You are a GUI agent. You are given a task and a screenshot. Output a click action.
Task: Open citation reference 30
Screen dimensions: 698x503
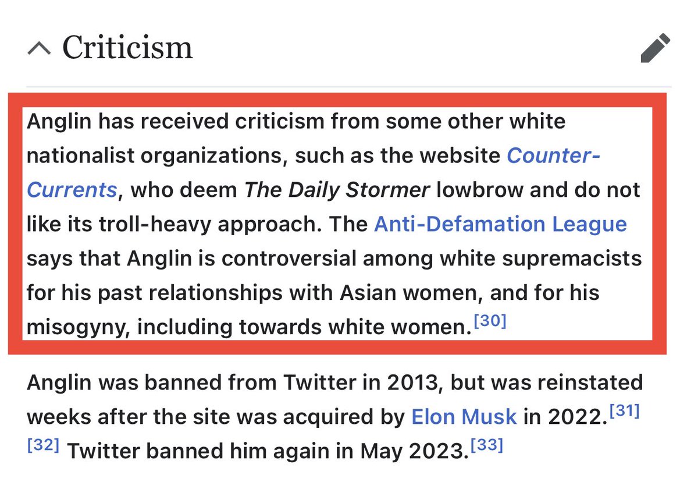(491, 321)
